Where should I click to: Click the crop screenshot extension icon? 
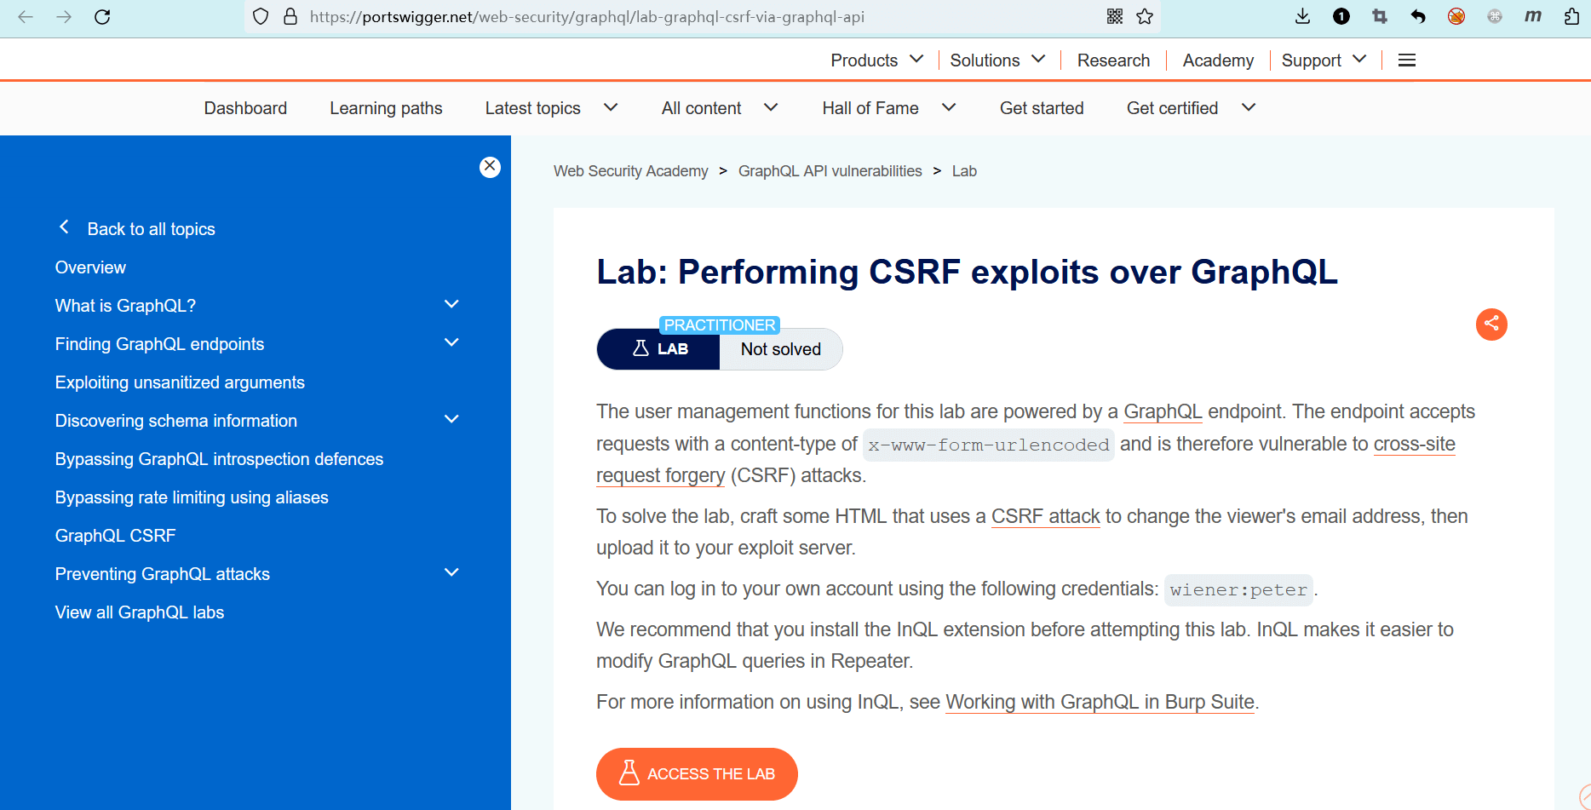click(1380, 17)
